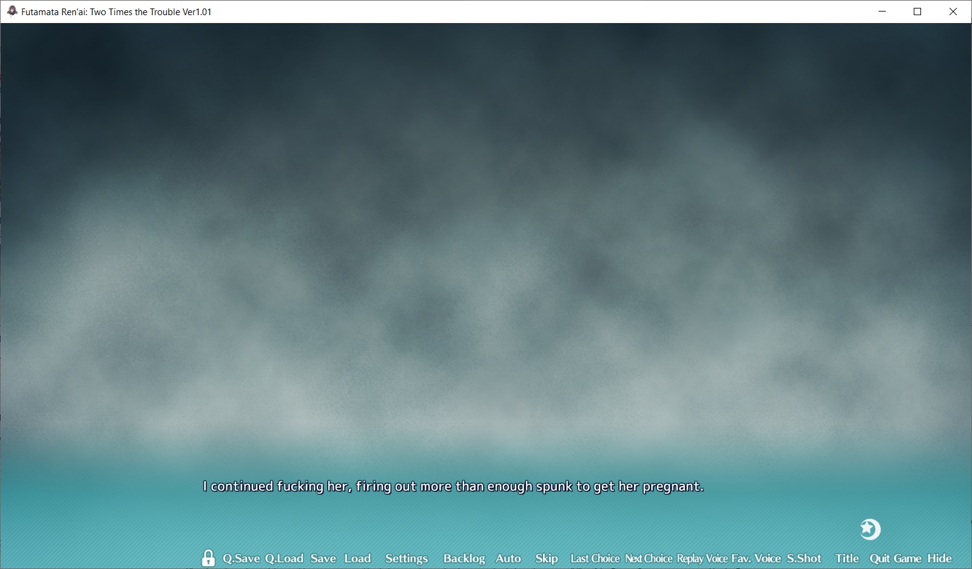Click Quit Game
Viewport: 972px width, 569px height.
pos(896,559)
